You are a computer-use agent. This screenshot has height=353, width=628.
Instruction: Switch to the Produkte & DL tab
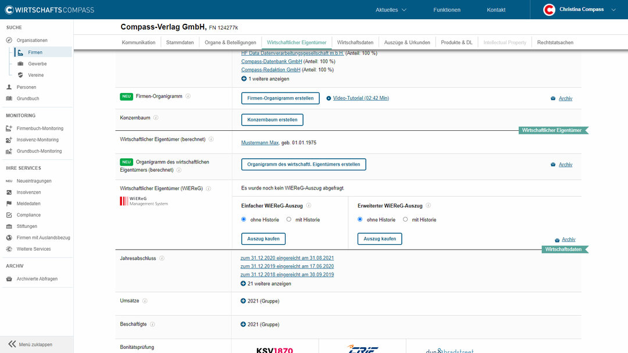456,42
